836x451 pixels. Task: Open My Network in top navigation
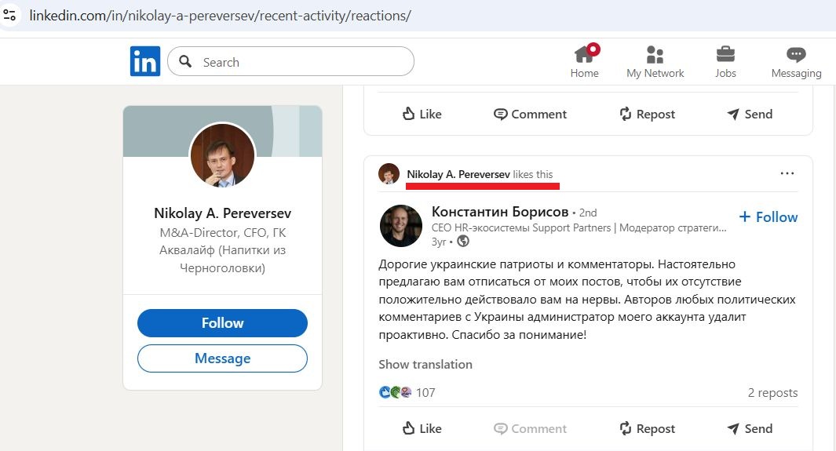coord(655,62)
